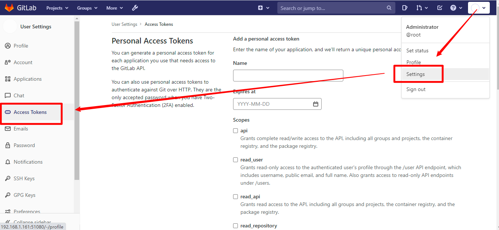Open SSH Keys from the sidebar
This screenshot has width=499, height=230.
point(24,178)
